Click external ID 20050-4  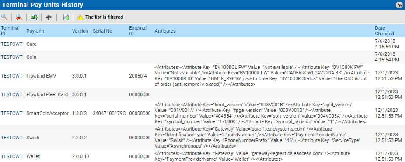[x=138, y=76]
